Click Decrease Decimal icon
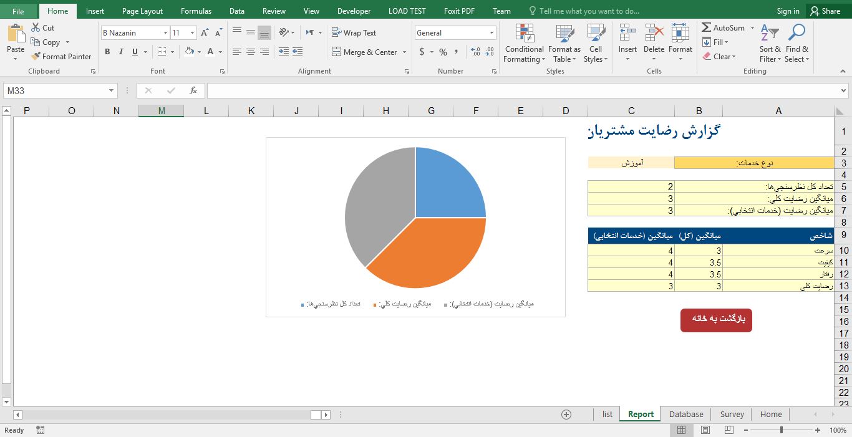 tap(490, 52)
